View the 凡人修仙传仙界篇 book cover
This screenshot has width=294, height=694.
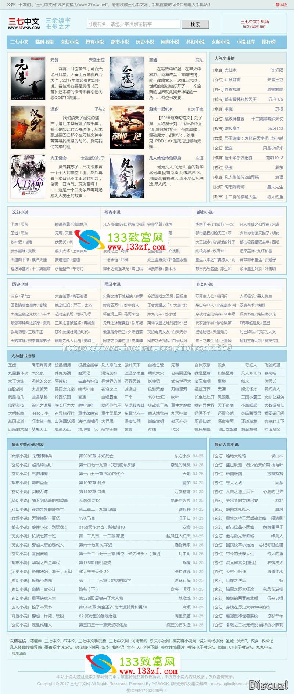[126, 177]
